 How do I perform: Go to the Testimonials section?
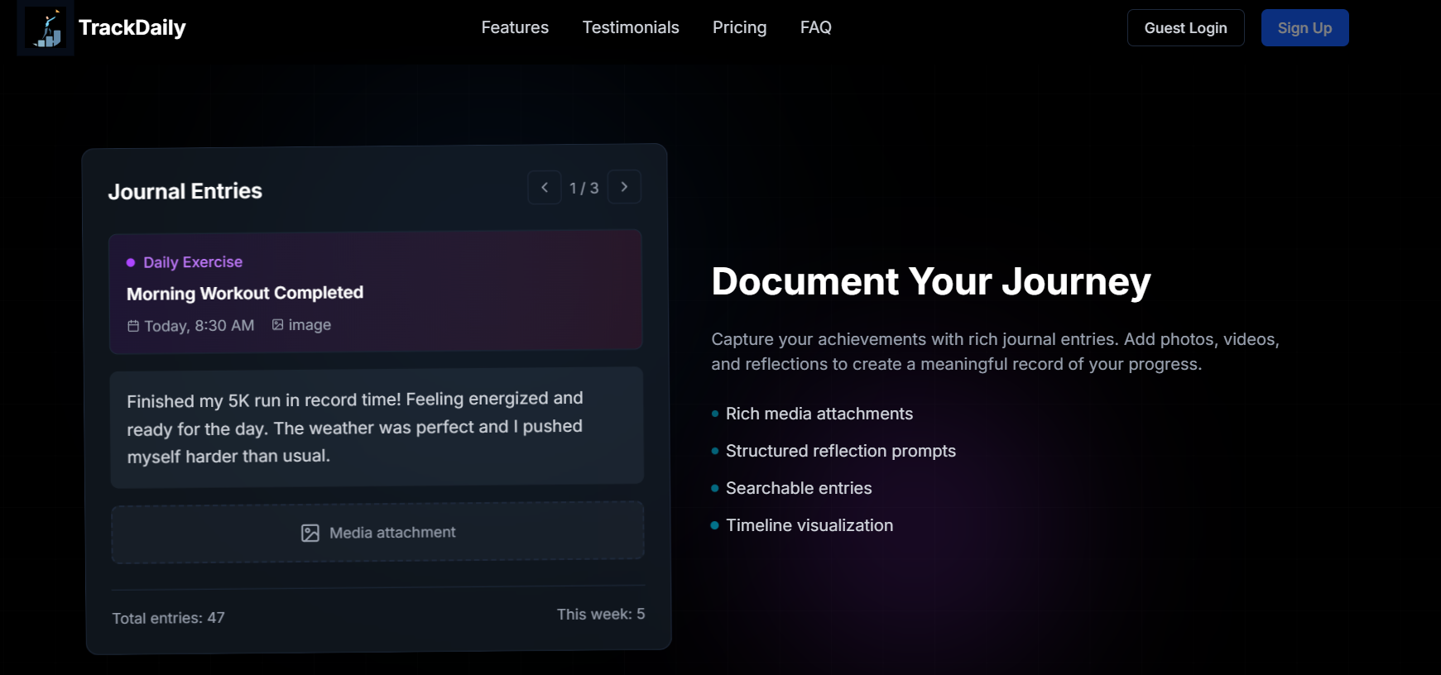pyautogui.click(x=631, y=27)
